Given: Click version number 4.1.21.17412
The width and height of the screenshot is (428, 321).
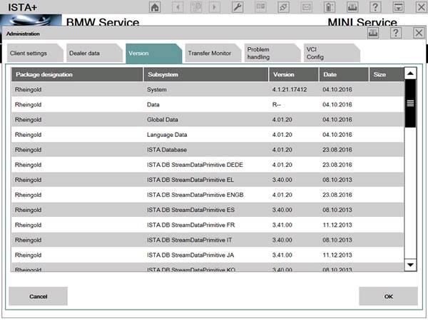Looking at the screenshot, I should (290, 90).
